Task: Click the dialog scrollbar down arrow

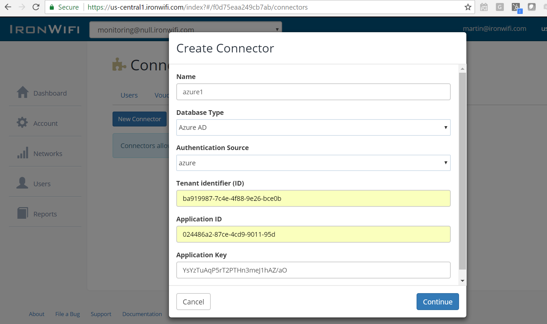Action: (462, 281)
